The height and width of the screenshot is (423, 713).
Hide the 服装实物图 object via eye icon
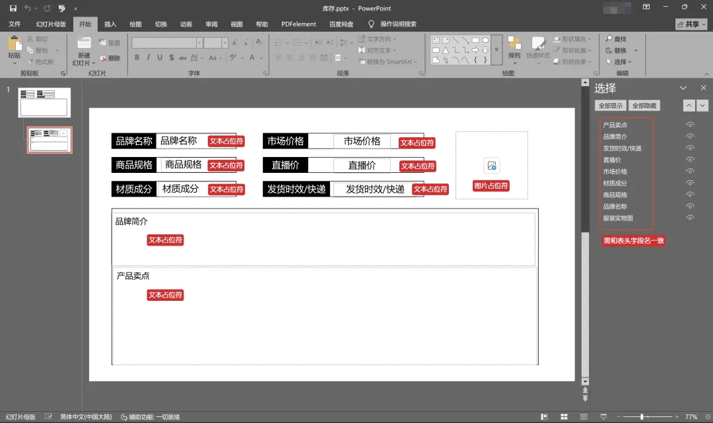pos(690,218)
